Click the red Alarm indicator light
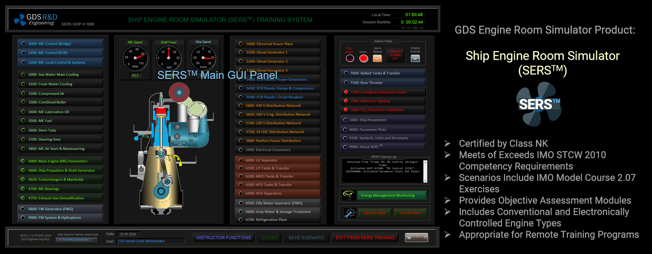This screenshot has height=254, width=652. 363,59
